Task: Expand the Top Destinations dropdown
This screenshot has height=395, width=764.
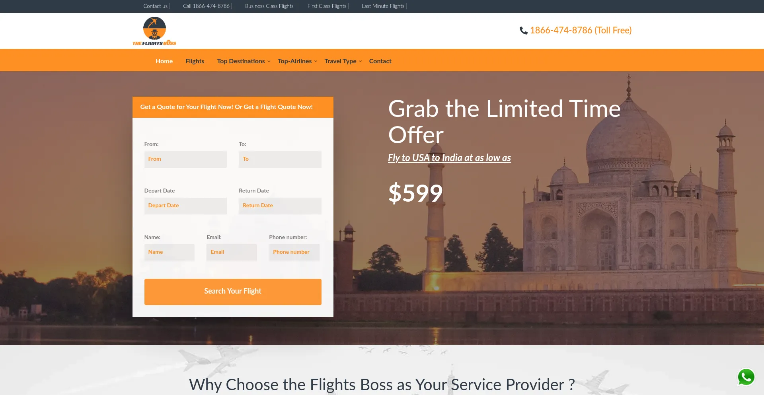Action: (x=244, y=61)
